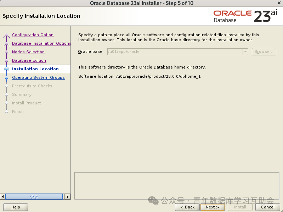Viewport: 283px width, 212px height.
Task: Click the Install Product step bullet
Action: pos(6,103)
